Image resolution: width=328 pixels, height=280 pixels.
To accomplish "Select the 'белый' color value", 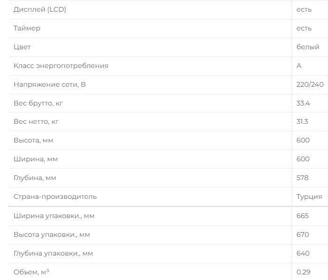I will click(x=308, y=47).
